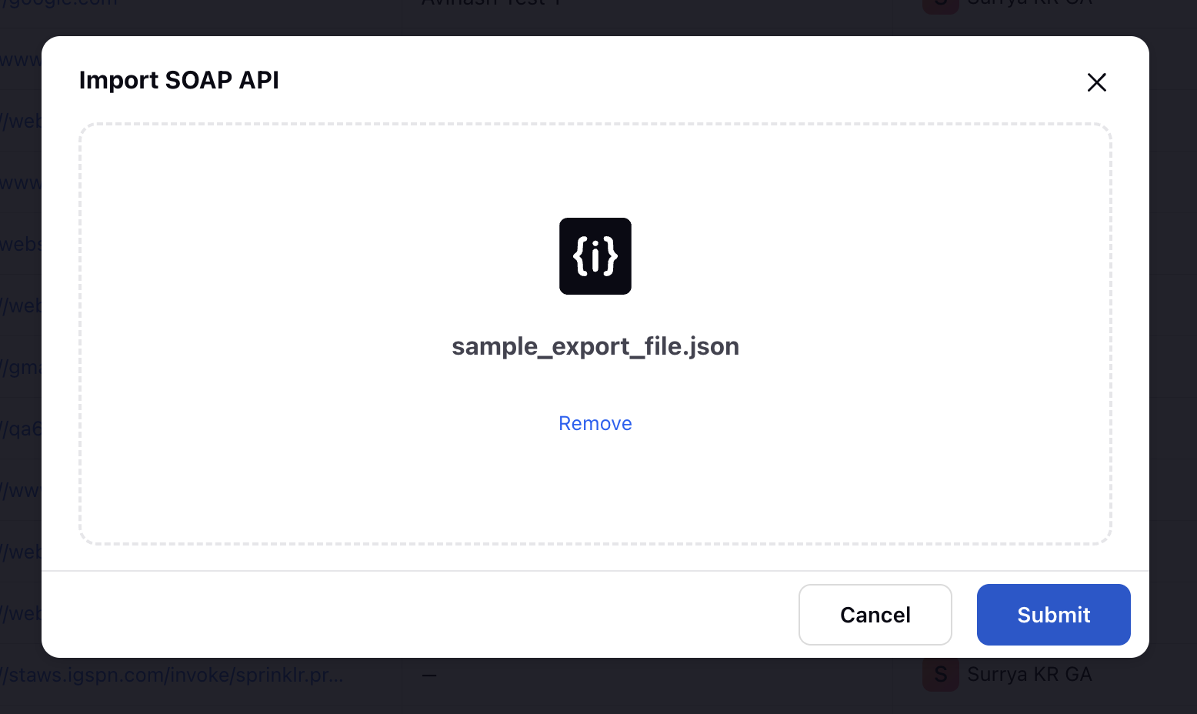The image size is (1197, 714).
Task: Click the JSON file type icon
Action: point(595,256)
